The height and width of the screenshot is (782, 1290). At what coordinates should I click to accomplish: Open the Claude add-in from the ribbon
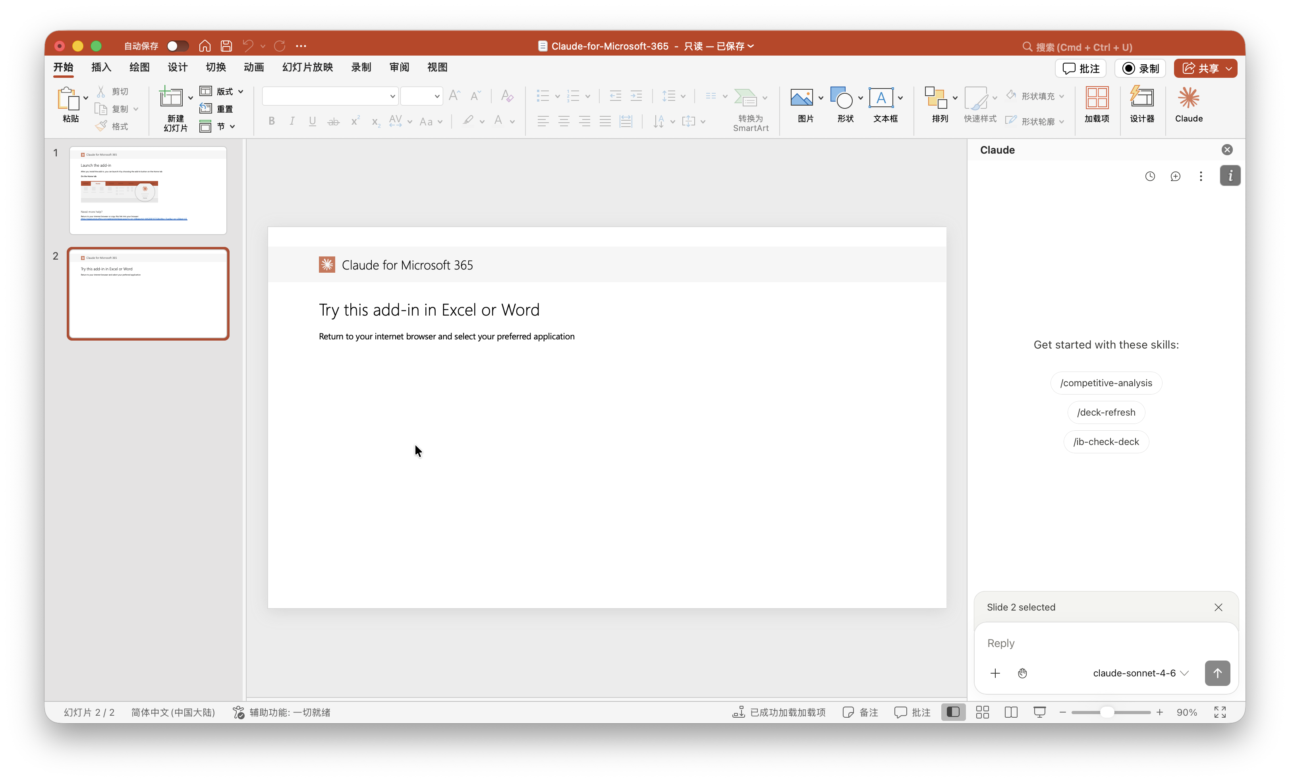pyautogui.click(x=1188, y=105)
